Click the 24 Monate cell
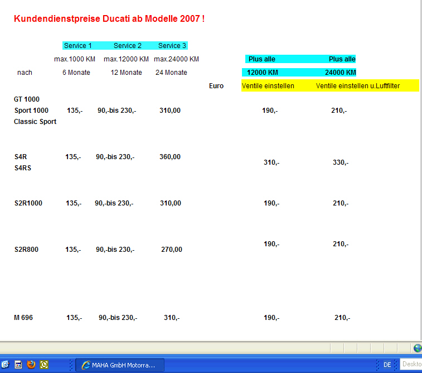Image resolution: width=422 pixels, height=373 pixels. [x=171, y=73]
